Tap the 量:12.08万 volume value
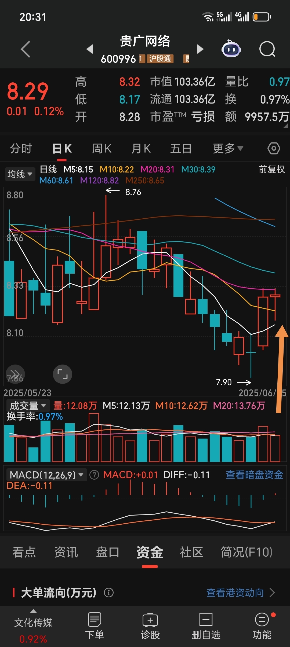The image size is (290, 647). click(x=75, y=406)
